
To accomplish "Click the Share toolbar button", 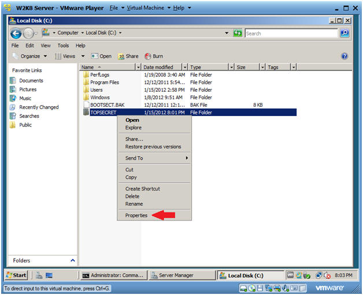I will 128,56.
